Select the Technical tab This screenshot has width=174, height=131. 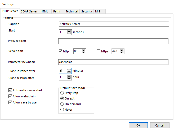click(72, 11)
